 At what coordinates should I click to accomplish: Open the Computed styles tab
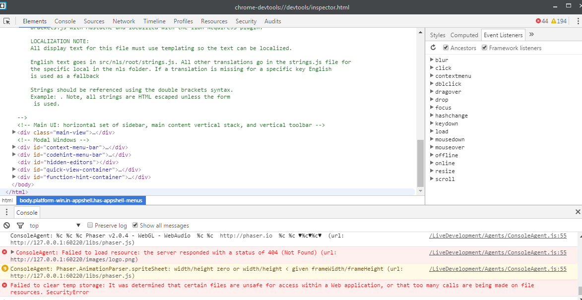point(464,35)
